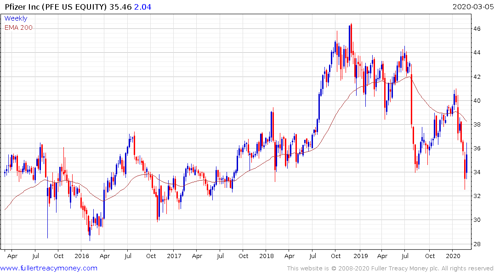
Task: Click the 28 price axis label
Action: [477, 244]
